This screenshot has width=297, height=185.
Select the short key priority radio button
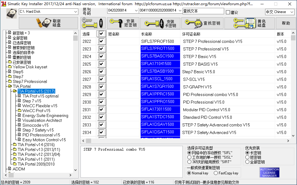point(247,157)
